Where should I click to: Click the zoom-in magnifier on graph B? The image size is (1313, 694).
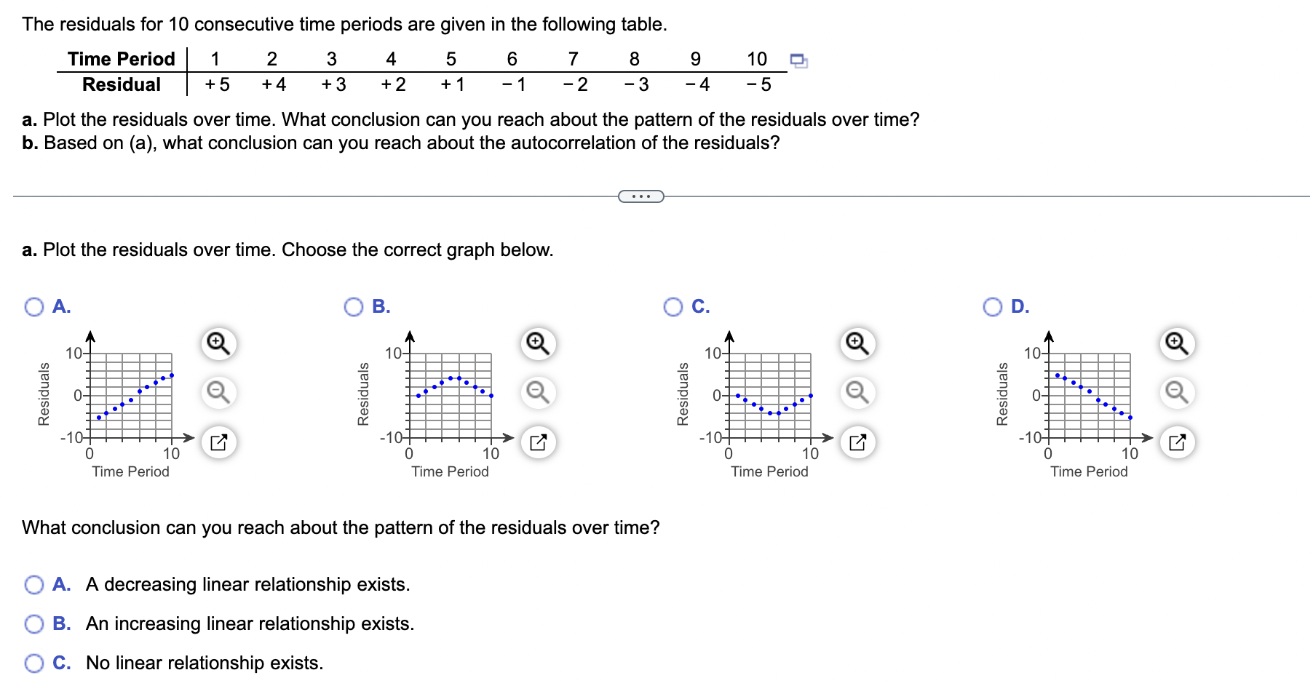536,343
